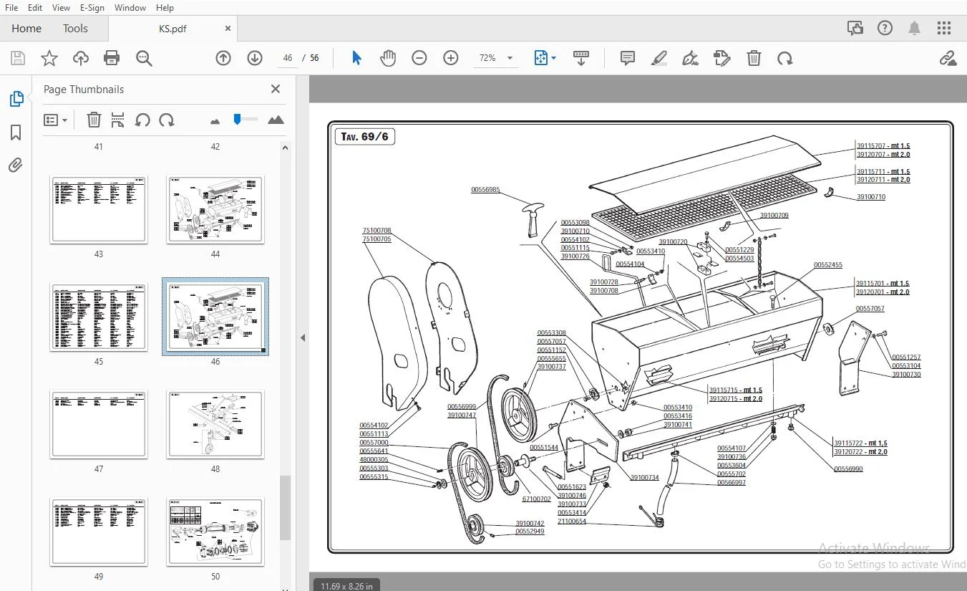Viewport: 967px width, 591px height.
Task: Reduce thumbnail size with the small mountain icon
Action: pos(215,121)
